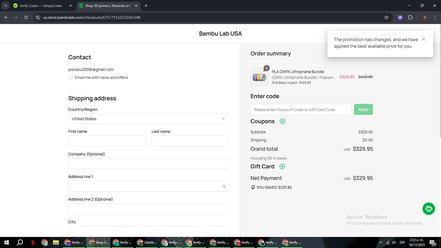Open the Chrome three-dot menu
This screenshot has height=248, width=441.
(x=435, y=17)
